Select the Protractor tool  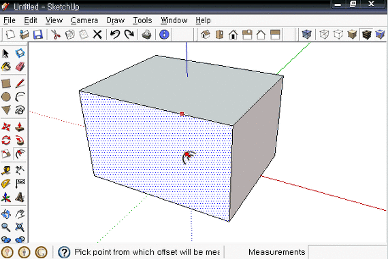click(6, 184)
